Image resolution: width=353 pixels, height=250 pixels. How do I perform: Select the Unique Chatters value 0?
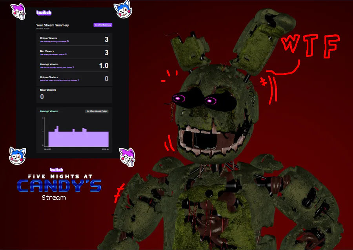click(106, 79)
